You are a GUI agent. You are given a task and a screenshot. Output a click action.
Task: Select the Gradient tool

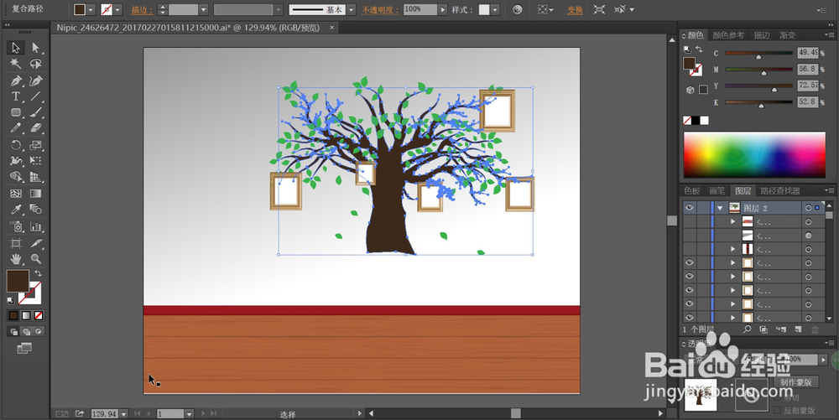point(36,194)
